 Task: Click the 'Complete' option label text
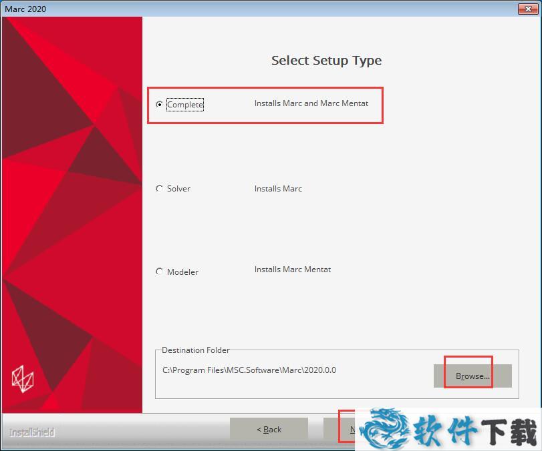point(185,105)
